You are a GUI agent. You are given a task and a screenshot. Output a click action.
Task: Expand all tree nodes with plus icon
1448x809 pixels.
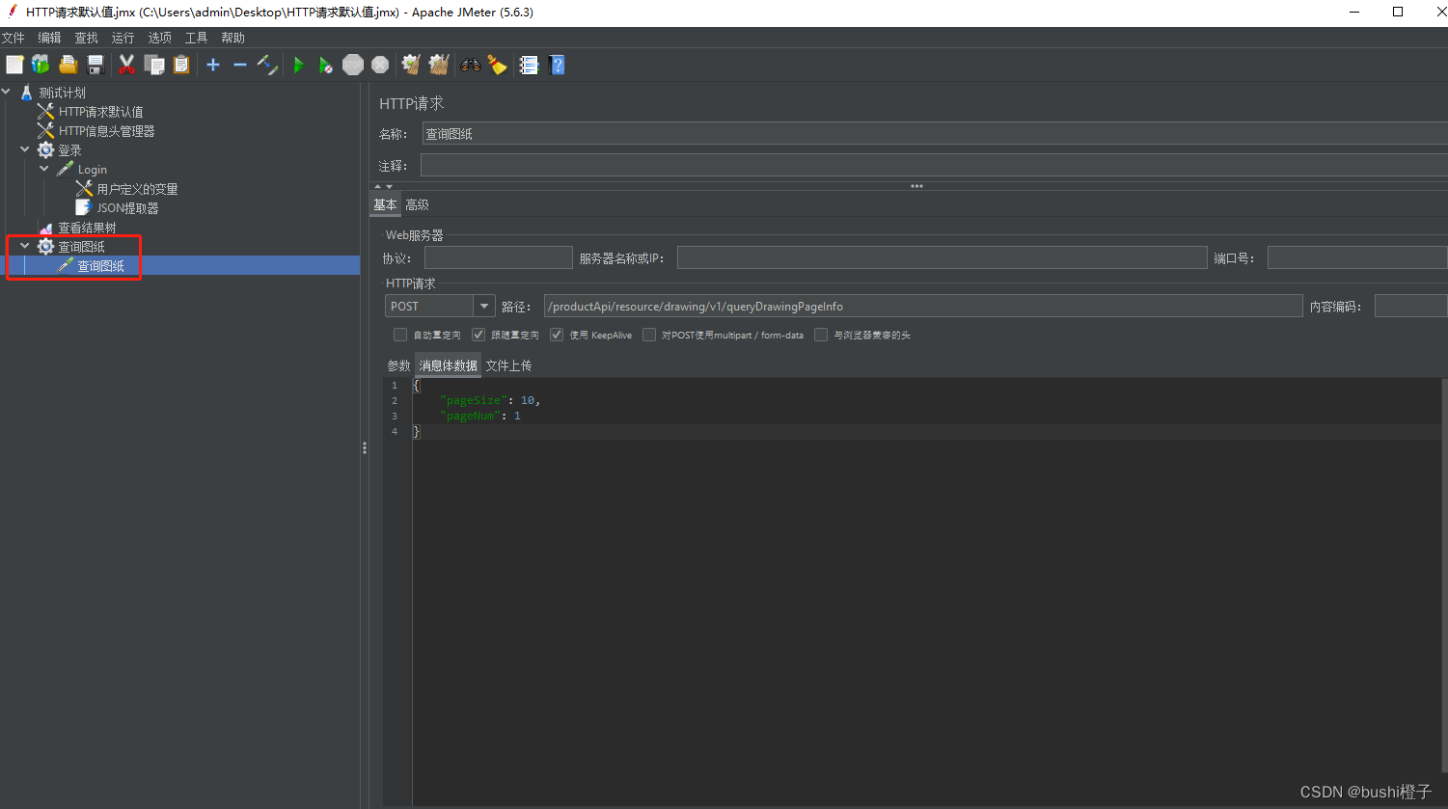(213, 65)
